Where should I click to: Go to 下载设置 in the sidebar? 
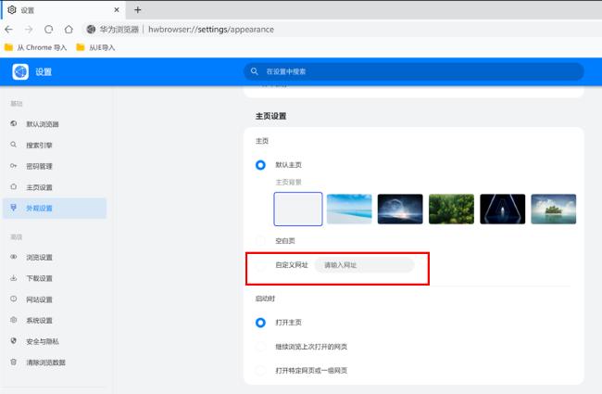coord(39,278)
